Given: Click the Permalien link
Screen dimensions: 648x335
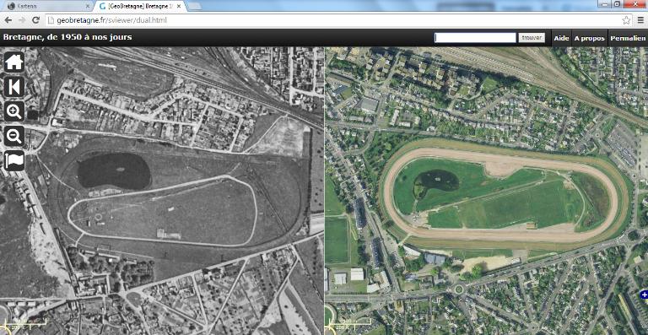Looking at the screenshot, I should point(628,38).
